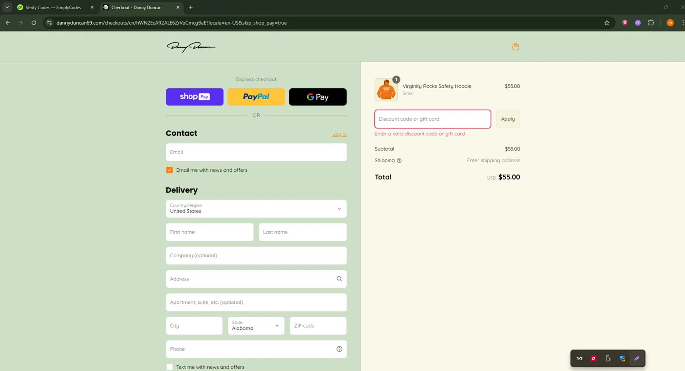Click the help icon in Phone field
This screenshot has height=371, width=685.
pyautogui.click(x=339, y=349)
